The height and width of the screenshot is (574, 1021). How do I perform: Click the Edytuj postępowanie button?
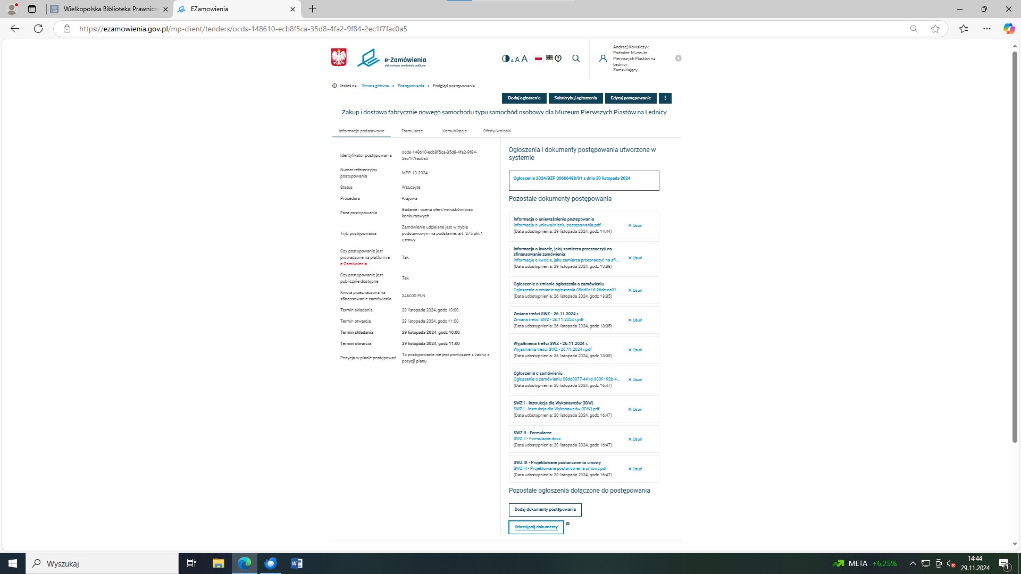pos(631,98)
